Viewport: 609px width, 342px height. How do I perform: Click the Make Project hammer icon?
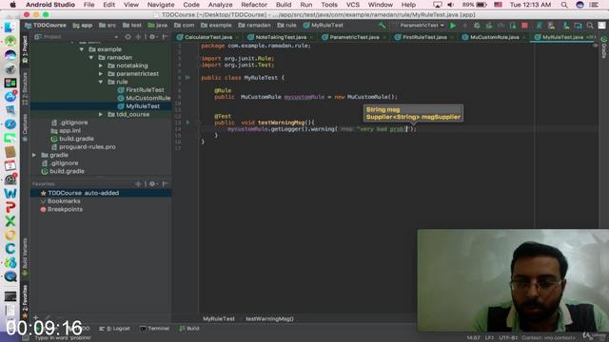[x=383, y=26]
